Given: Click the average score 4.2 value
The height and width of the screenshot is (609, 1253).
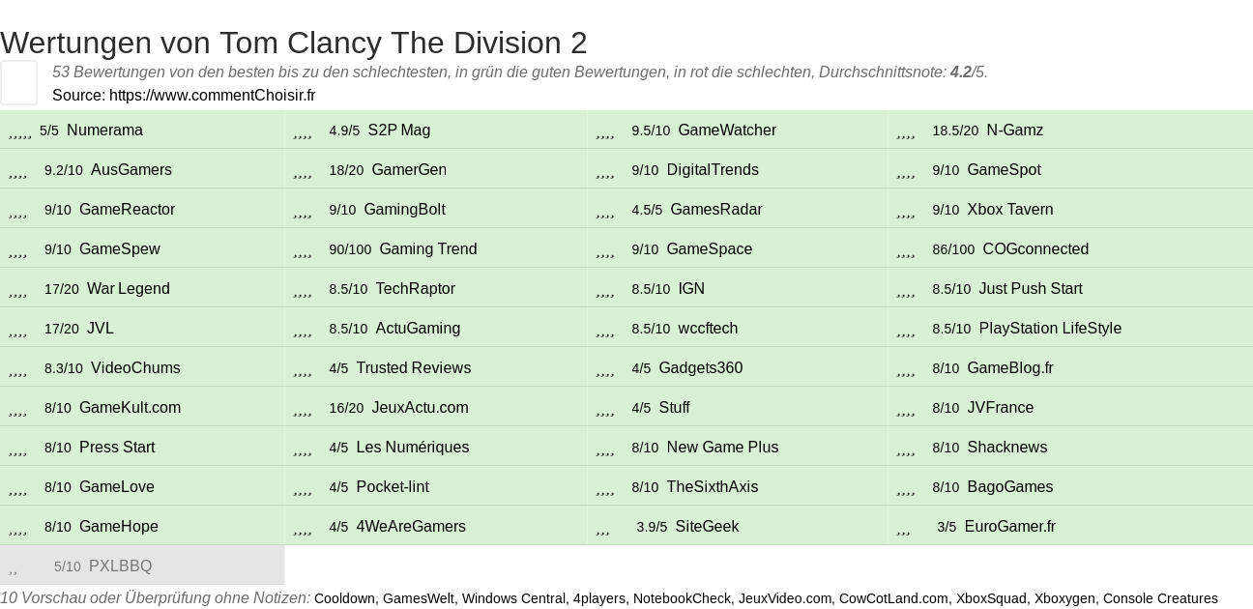Looking at the screenshot, I should (961, 72).
